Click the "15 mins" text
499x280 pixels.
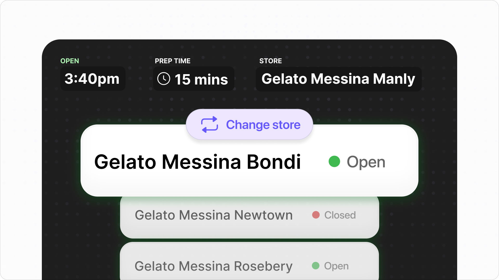(201, 79)
